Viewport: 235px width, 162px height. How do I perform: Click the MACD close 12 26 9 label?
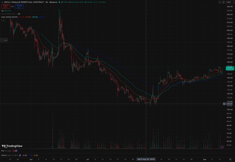(x=10, y=155)
